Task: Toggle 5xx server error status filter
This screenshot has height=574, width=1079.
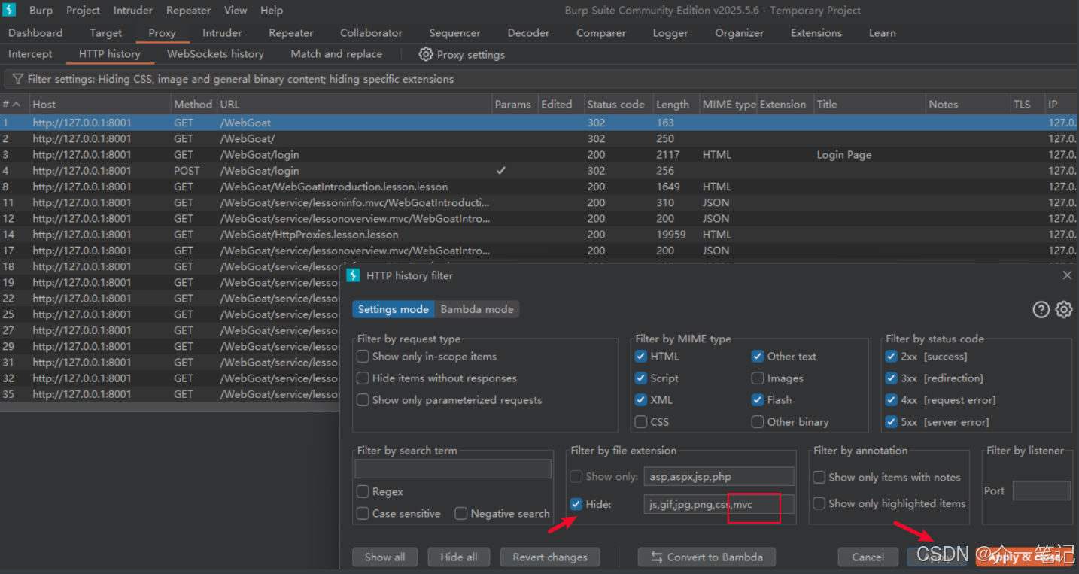Action: click(892, 422)
